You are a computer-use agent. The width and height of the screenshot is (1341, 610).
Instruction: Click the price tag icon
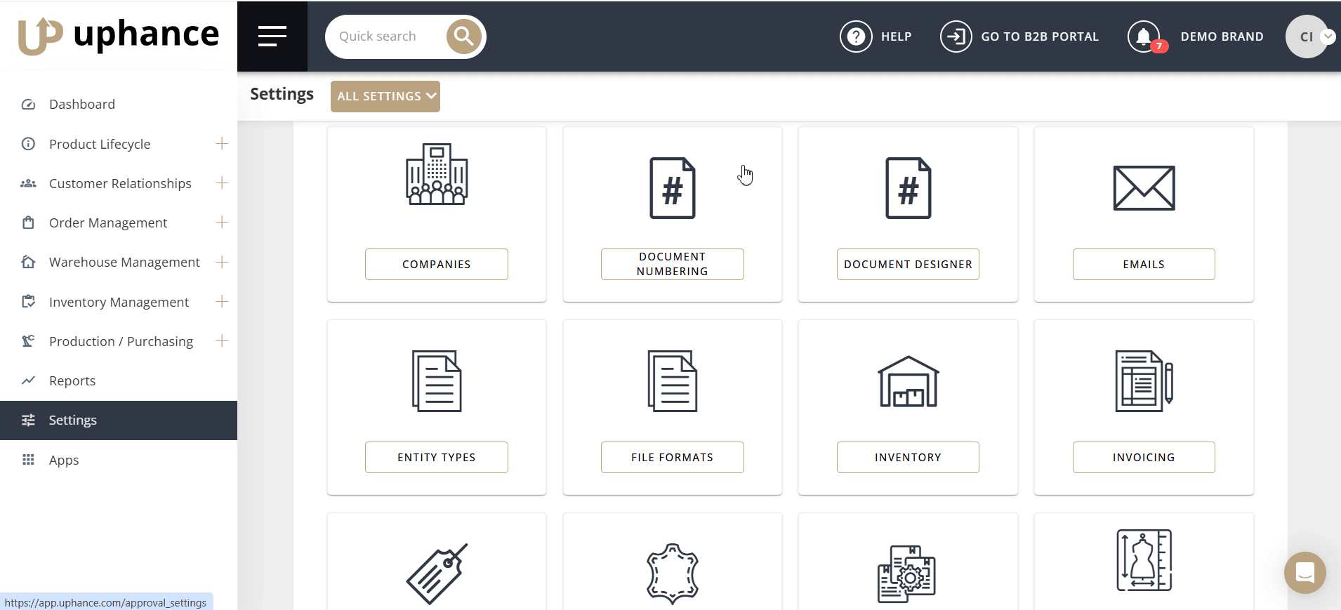437,573
